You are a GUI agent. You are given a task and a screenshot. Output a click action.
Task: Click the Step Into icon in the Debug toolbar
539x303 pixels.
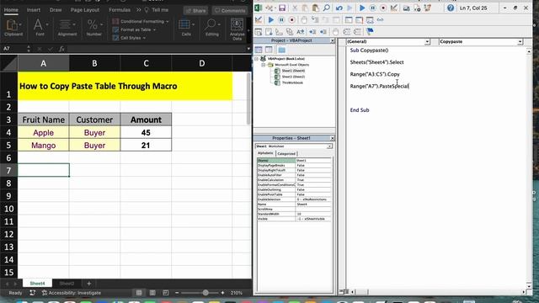point(314,19)
